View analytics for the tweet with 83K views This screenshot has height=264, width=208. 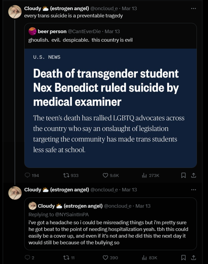(x=145, y=258)
